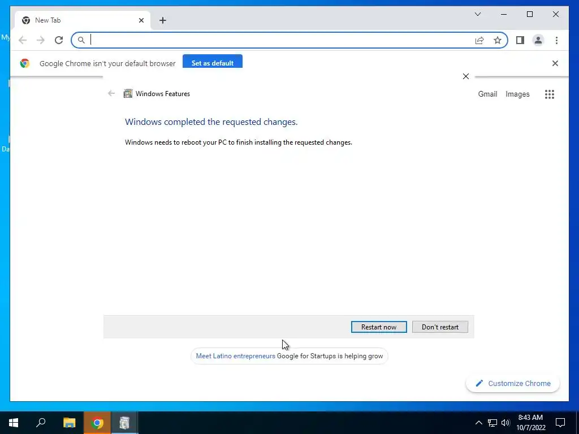Click Restart now

click(x=379, y=327)
